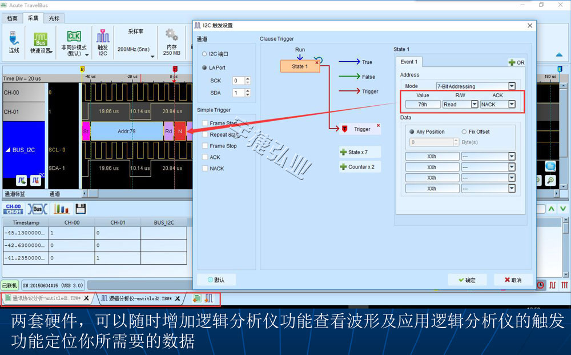571x355 pixels.
Task: Click the right waveform icon under BUS_I2C
Action: 35,180
